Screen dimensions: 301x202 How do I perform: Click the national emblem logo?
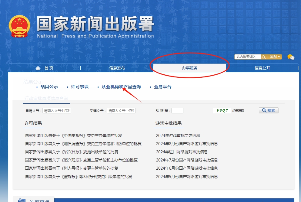(19, 26)
